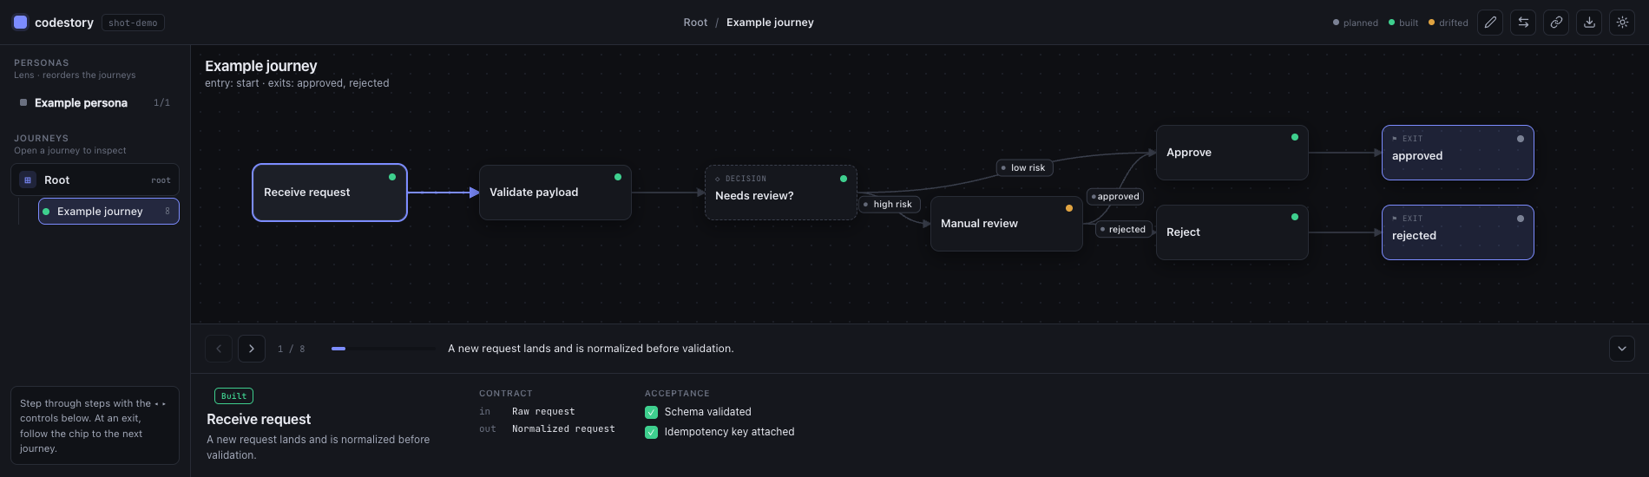Screen dimensions: 1649x477
Task: Go to previous step arrow
Action: pyautogui.click(x=219, y=349)
